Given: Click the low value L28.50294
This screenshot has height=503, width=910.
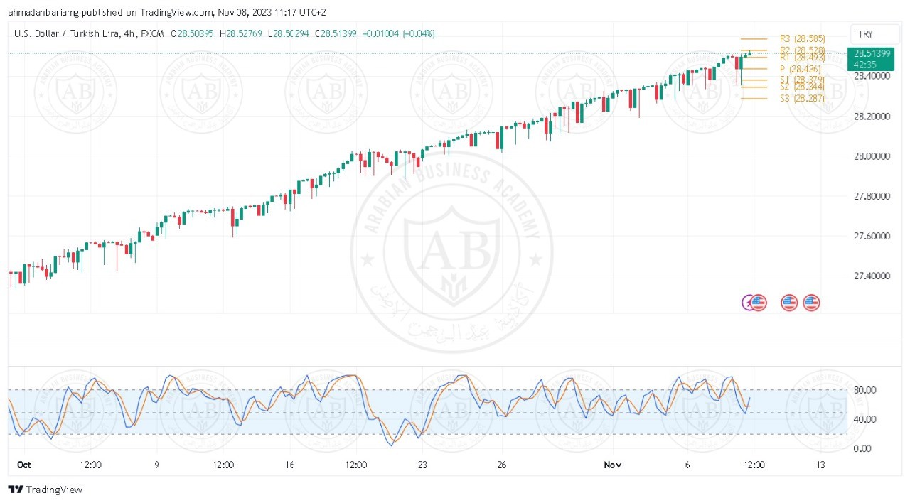Looking at the screenshot, I should tap(289, 33).
